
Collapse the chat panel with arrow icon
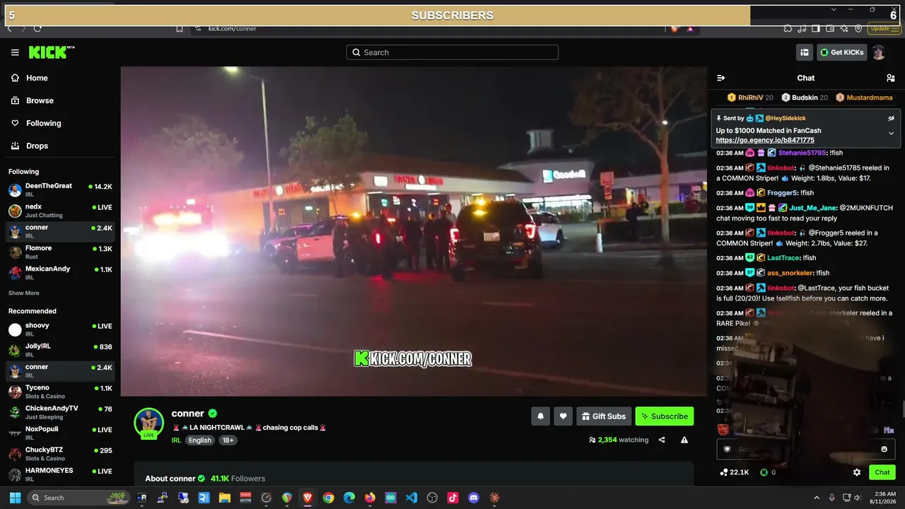click(720, 78)
